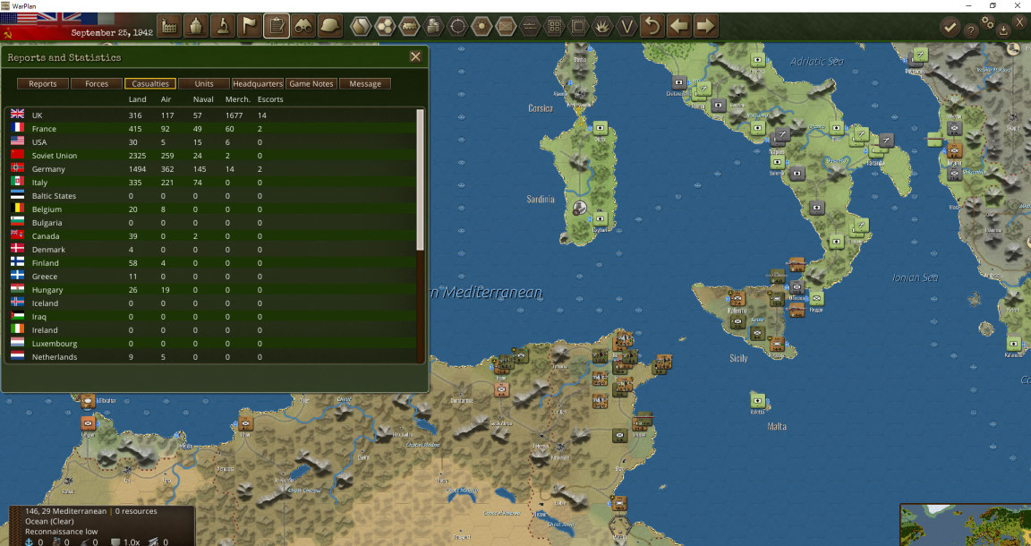Click the flag diplomacy toolbar icon

click(250, 26)
